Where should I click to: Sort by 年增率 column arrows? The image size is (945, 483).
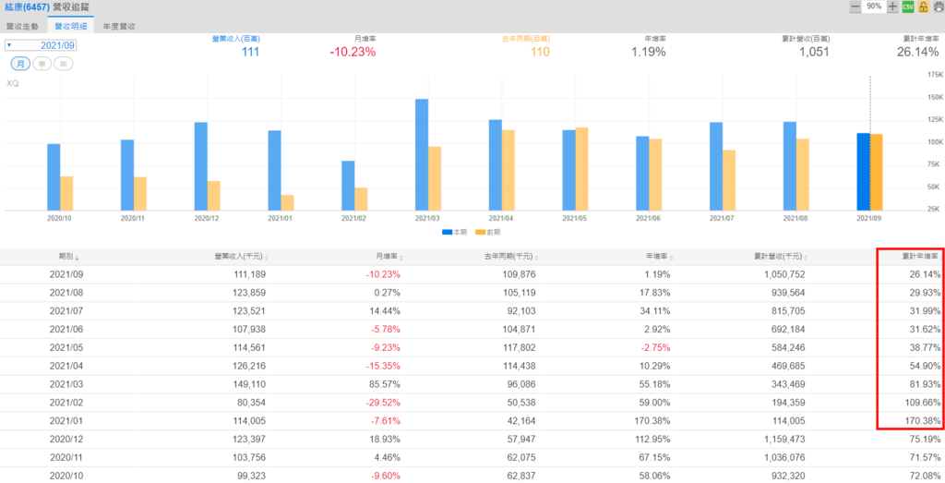pyautogui.click(x=672, y=258)
